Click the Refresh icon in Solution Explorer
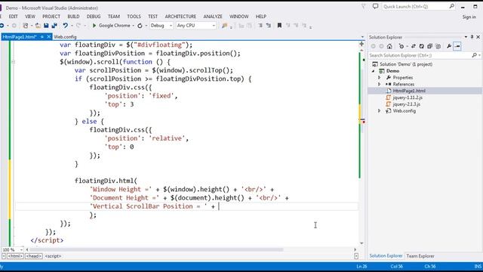 [421, 46]
